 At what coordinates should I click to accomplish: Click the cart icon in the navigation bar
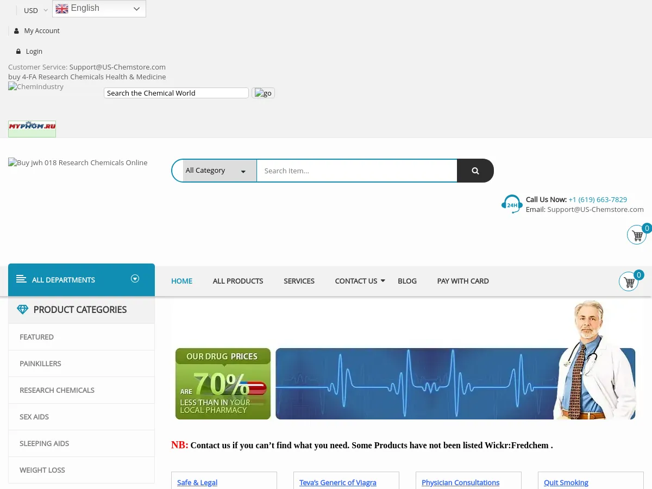629,281
